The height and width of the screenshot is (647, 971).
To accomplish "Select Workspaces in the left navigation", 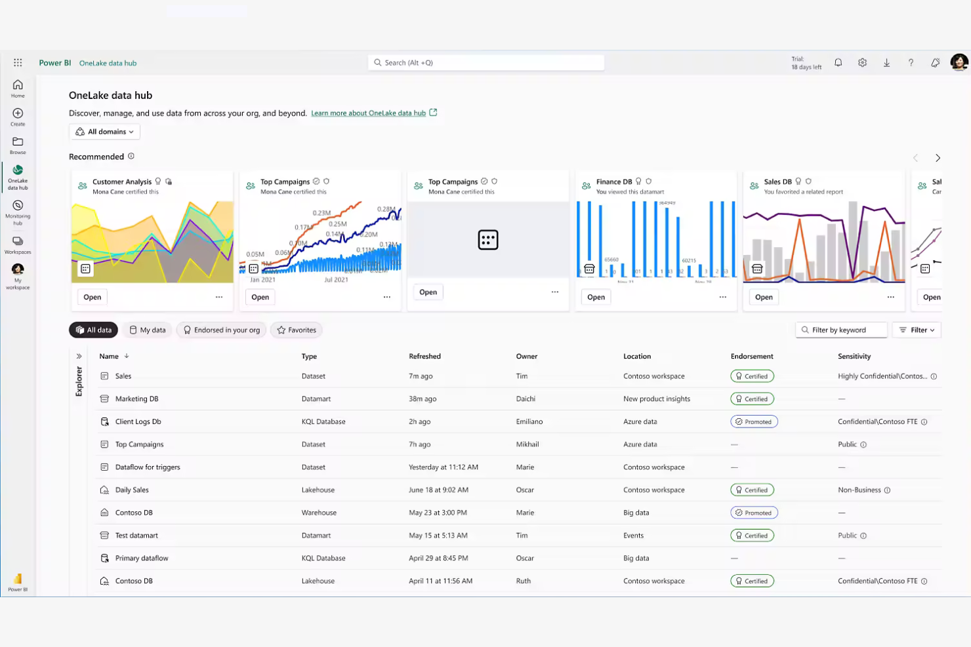I will (18, 244).
